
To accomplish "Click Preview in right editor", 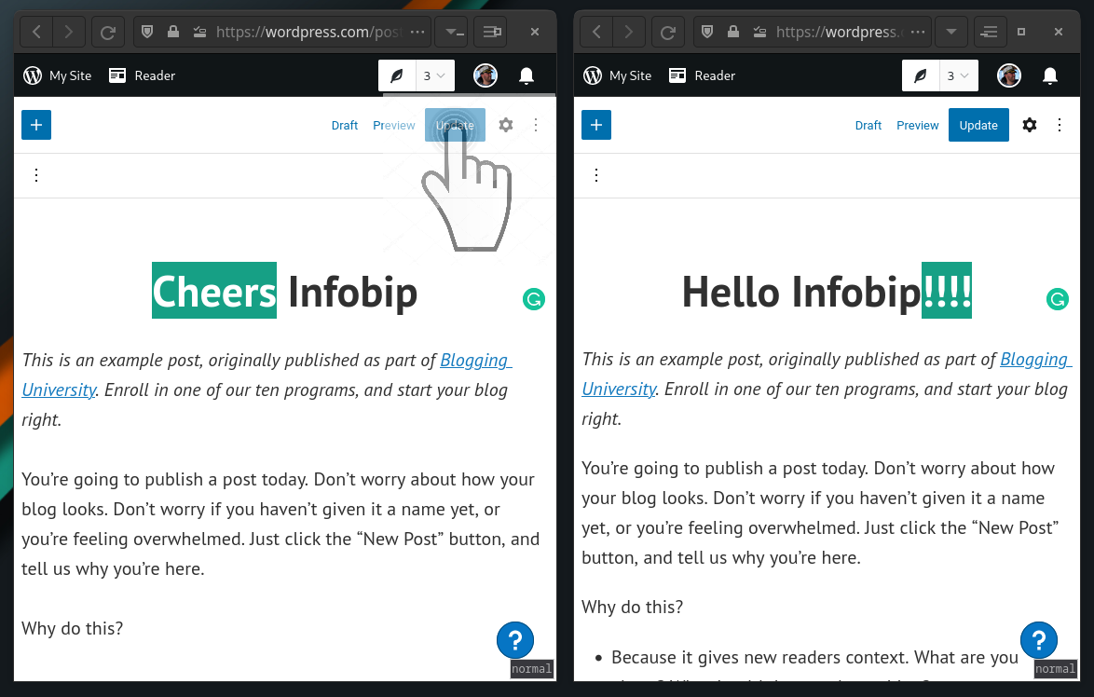I will point(918,126).
